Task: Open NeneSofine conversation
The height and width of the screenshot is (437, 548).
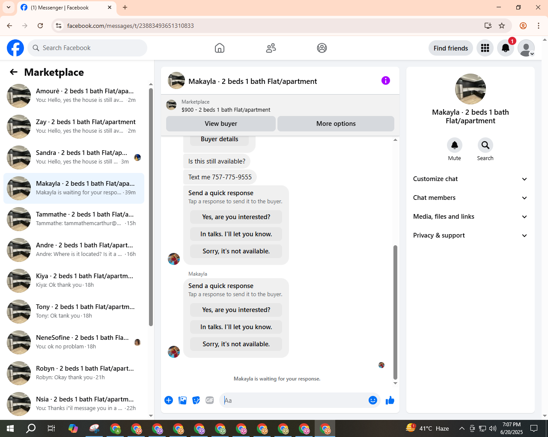Action: pos(74,342)
